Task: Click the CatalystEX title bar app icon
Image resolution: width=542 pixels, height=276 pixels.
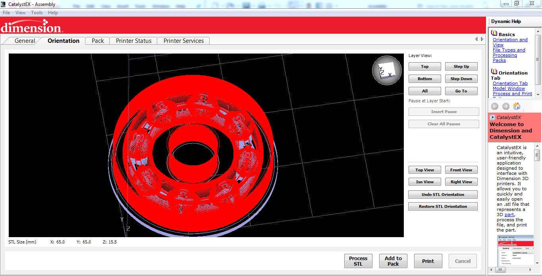Action: pos(4,4)
